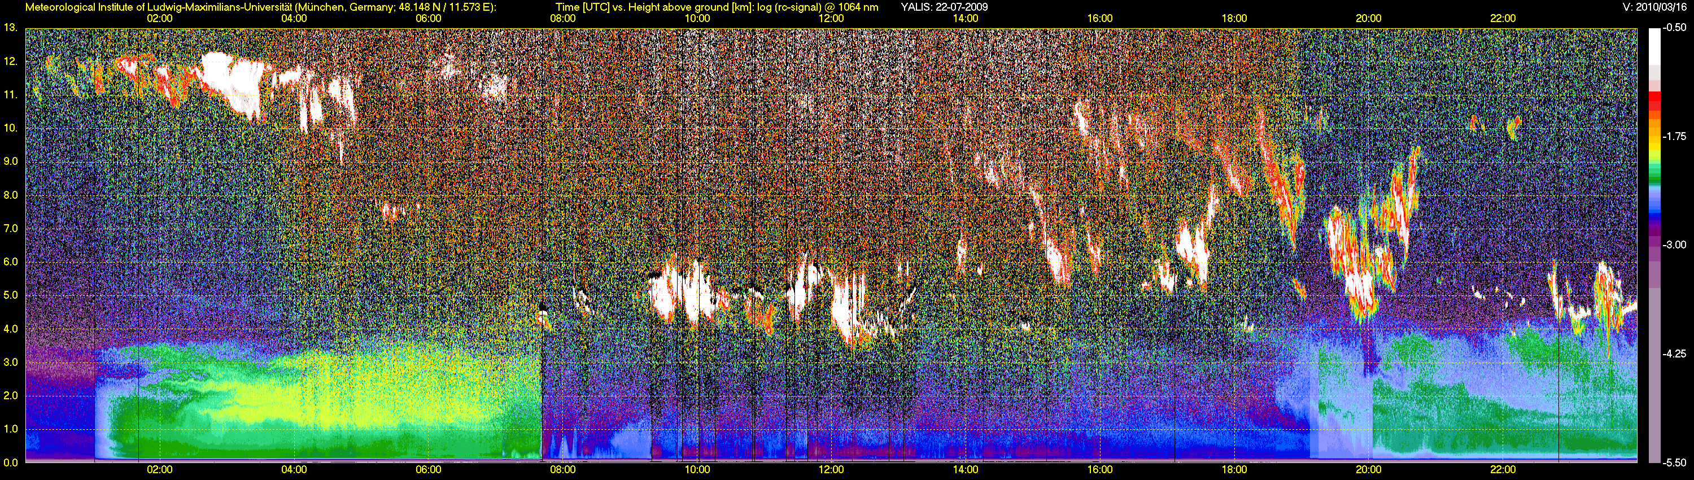This screenshot has width=1694, height=480.
Task: Select the 22:00 tick label on the lower time axis
Action: 1503,469
